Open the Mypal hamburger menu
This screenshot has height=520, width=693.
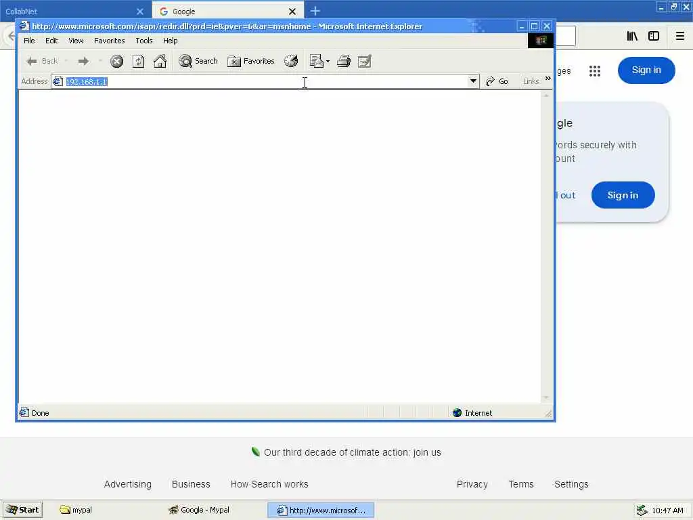680,37
